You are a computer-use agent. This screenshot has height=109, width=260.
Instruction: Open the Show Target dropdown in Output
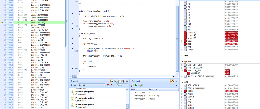pyautogui.click(x=91, y=85)
